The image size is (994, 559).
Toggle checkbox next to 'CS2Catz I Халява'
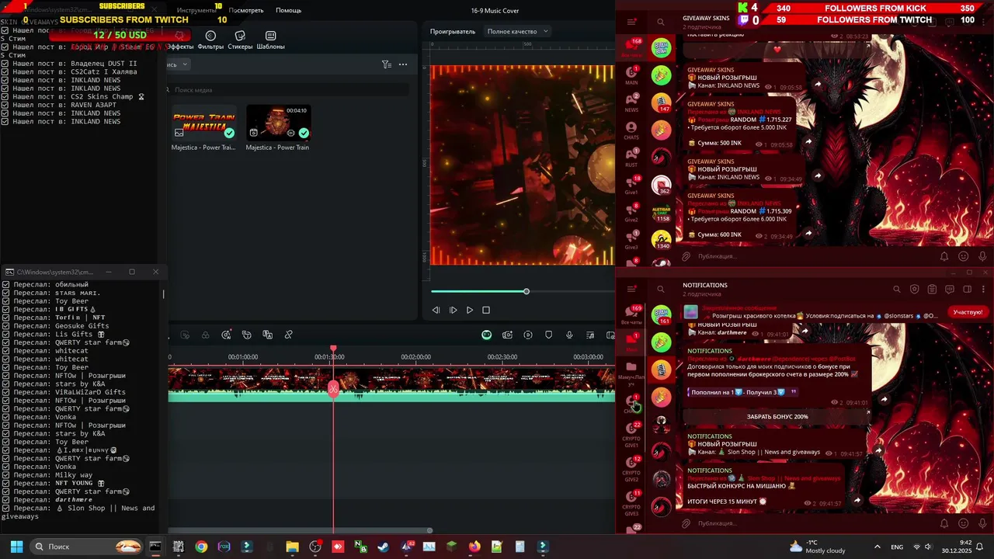pos(5,71)
